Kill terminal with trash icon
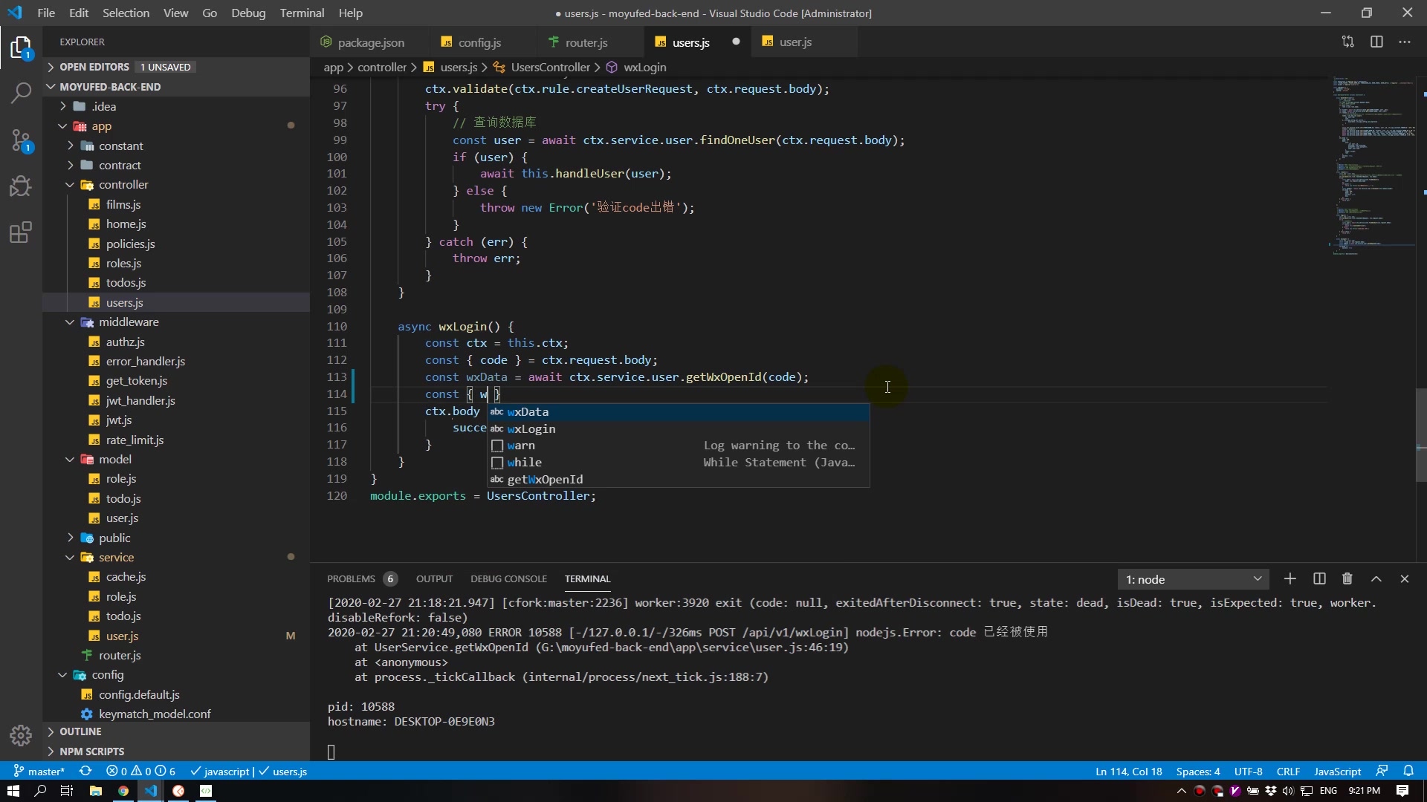This screenshot has height=802, width=1427. 1347,579
